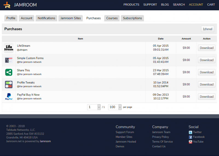Open the per page count dropdown

pos(115,107)
